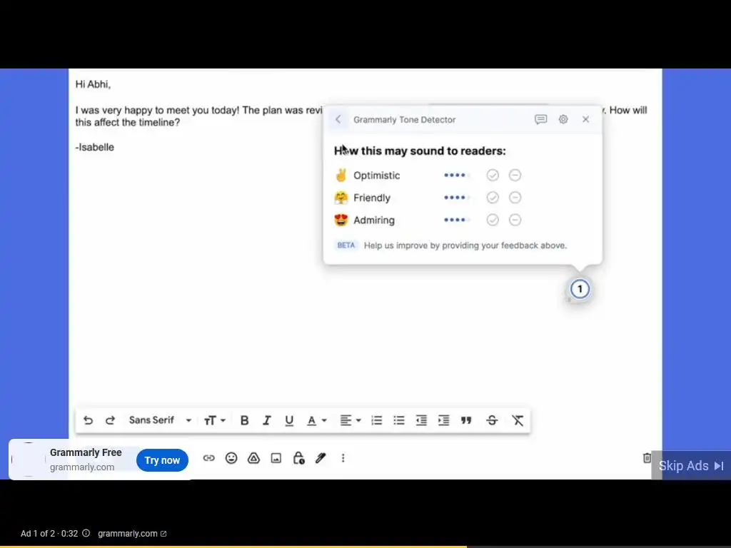This screenshot has width=731, height=548.
Task: Skip the ads
Action: click(x=691, y=465)
